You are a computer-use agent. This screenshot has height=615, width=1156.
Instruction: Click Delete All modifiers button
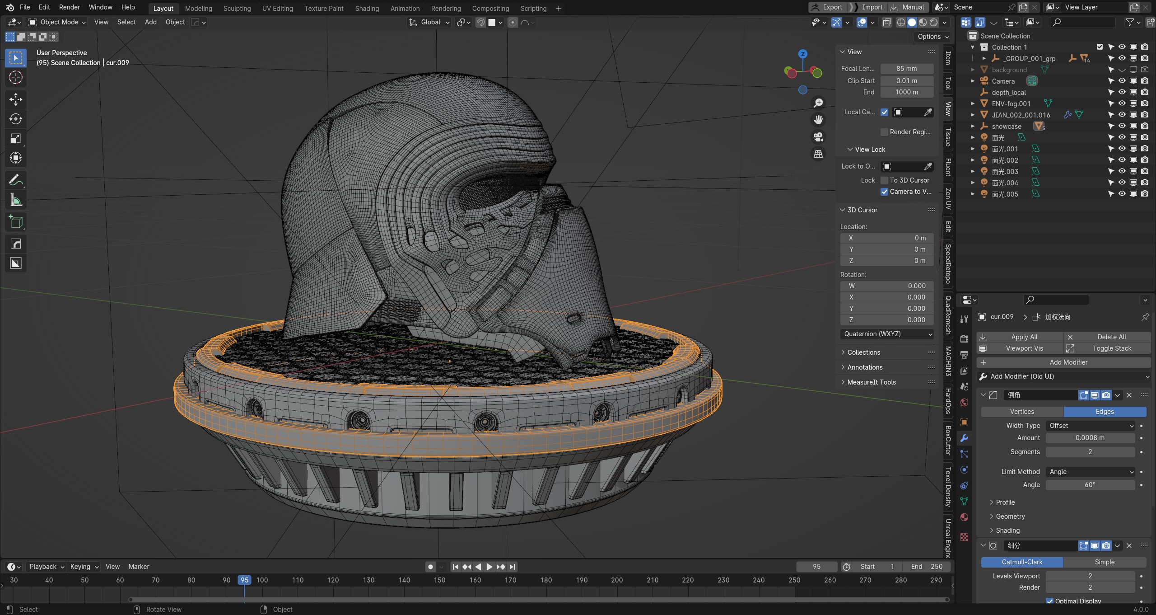coord(1107,337)
